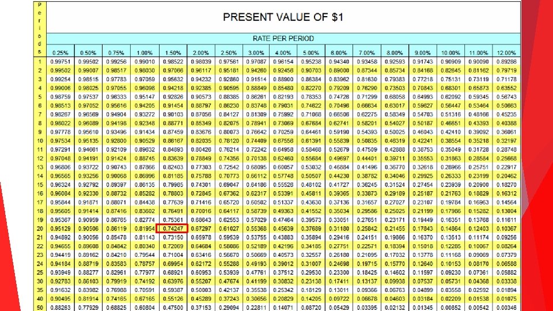Click the period 15 row label
The width and height of the screenshot is (553, 311).
40,185
